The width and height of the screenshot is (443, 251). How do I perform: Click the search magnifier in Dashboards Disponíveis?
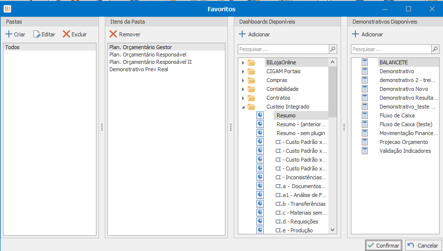333,49
